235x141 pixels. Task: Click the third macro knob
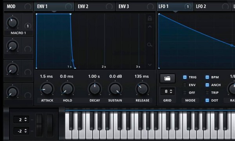coord(13,69)
